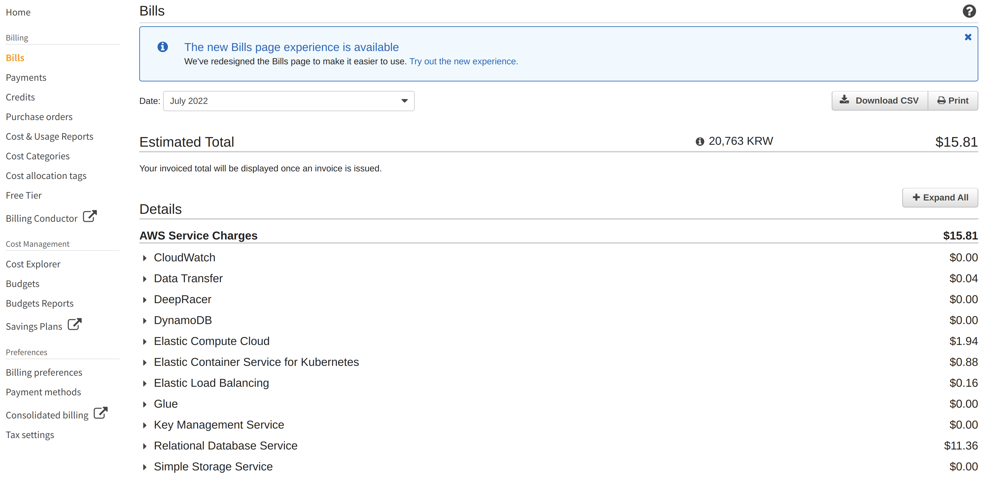Screen dimensions: 1003x484
Task: Go to Payments in sidebar
Action: (26, 78)
